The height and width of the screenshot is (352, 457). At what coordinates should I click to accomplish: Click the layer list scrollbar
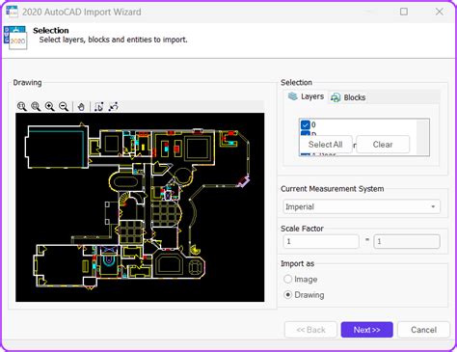pyautogui.click(x=423, y=137)
